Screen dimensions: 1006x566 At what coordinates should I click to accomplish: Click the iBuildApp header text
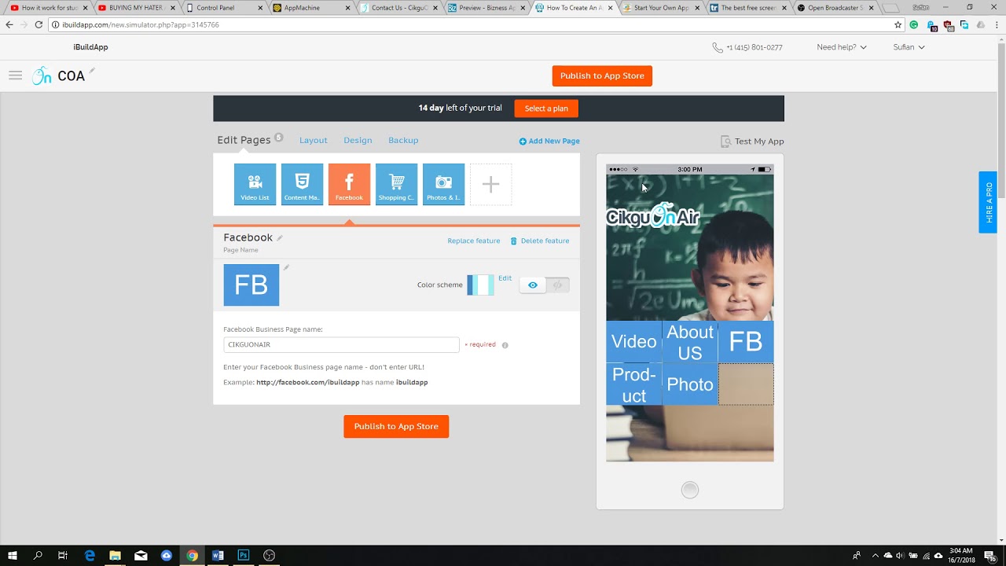pos(90,47)
